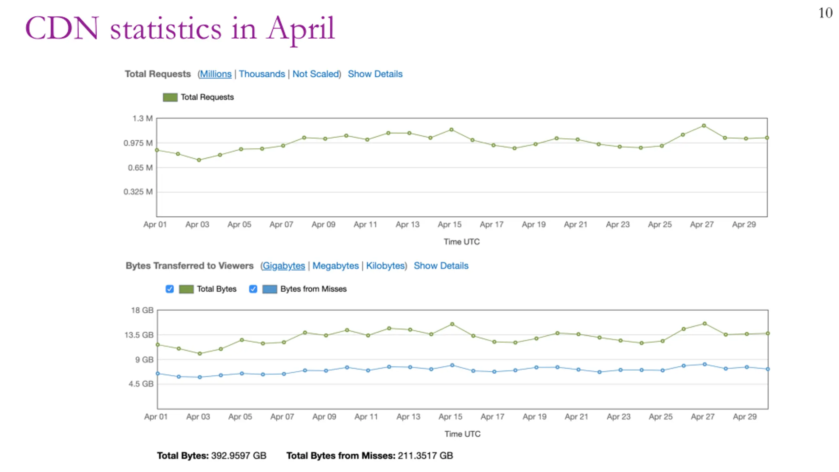The width and height of the screenshot is (839, 472).
Task: Click slide number 10
Action: coord(825,13)
